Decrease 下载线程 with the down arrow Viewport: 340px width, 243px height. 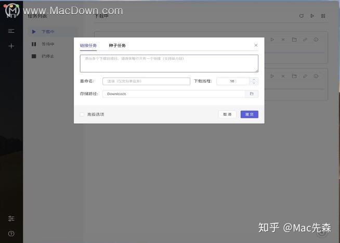254,83
